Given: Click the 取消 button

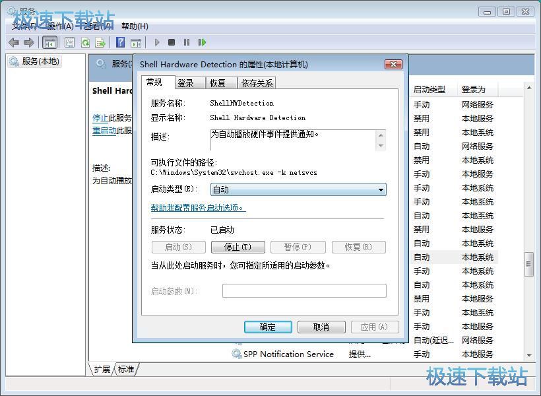Looking at the screenshot, I should pos(321,327).
